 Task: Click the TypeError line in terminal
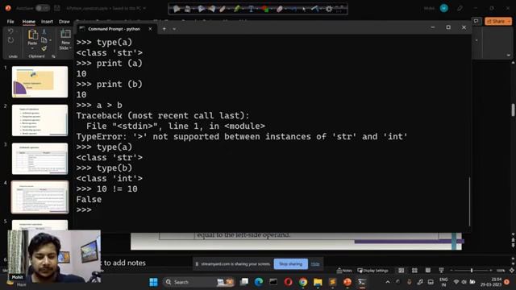tap(242, 136)
